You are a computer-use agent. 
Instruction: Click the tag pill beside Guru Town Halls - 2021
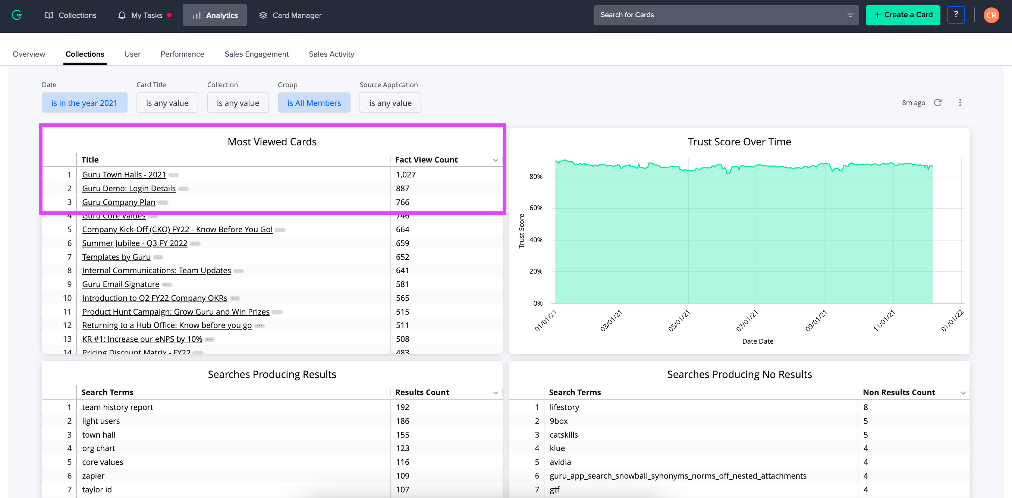coord(174,175)
